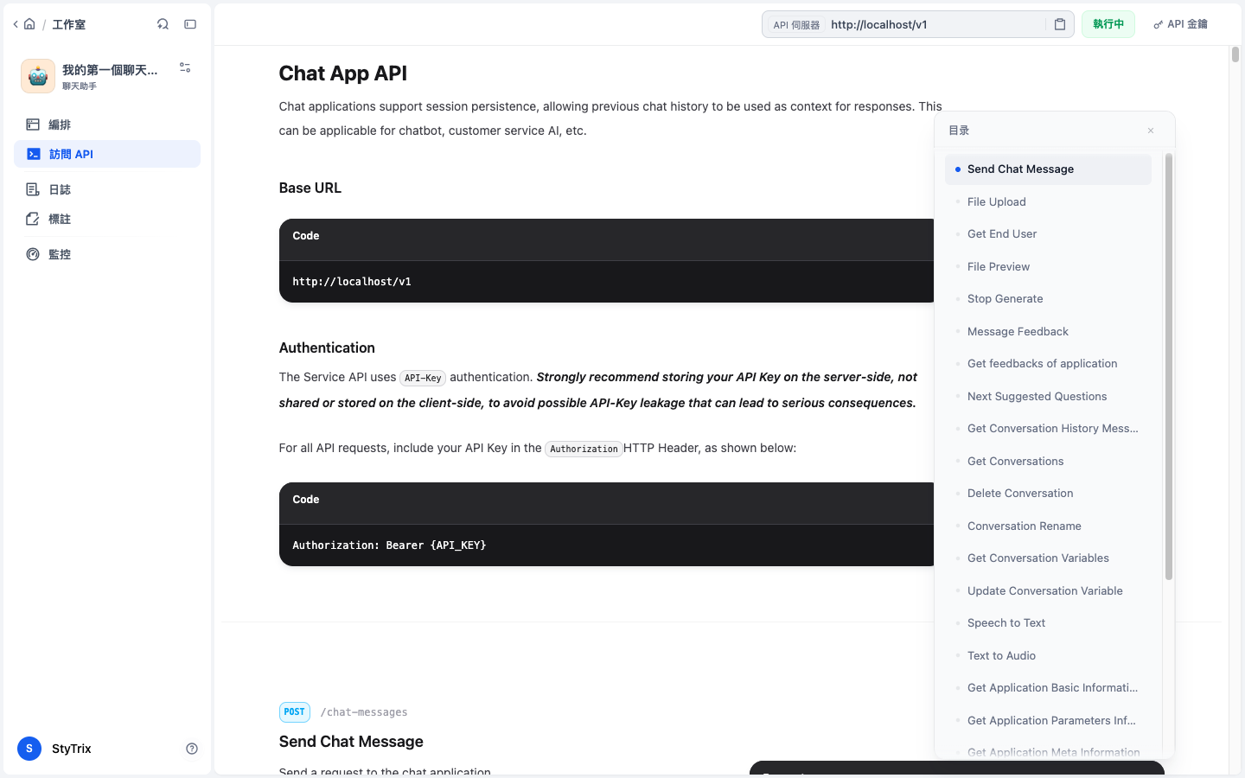
Task: Open the 工作室 breadcrumb link
Action: (x=68, y=24)
